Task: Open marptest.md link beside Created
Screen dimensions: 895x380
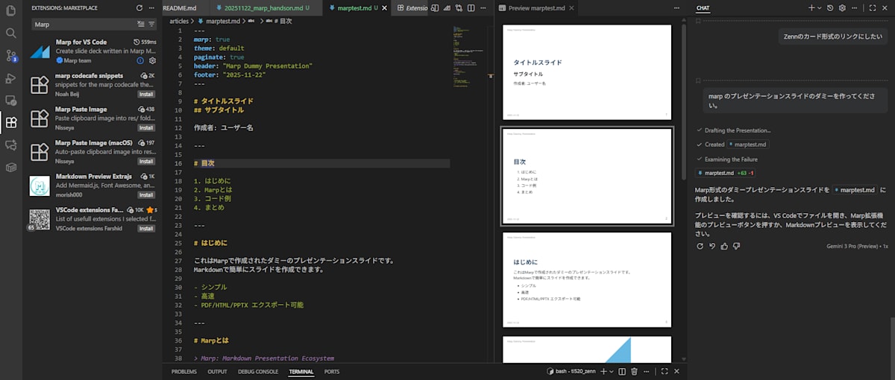Action: pyautogui.click(x=749, y=145)
